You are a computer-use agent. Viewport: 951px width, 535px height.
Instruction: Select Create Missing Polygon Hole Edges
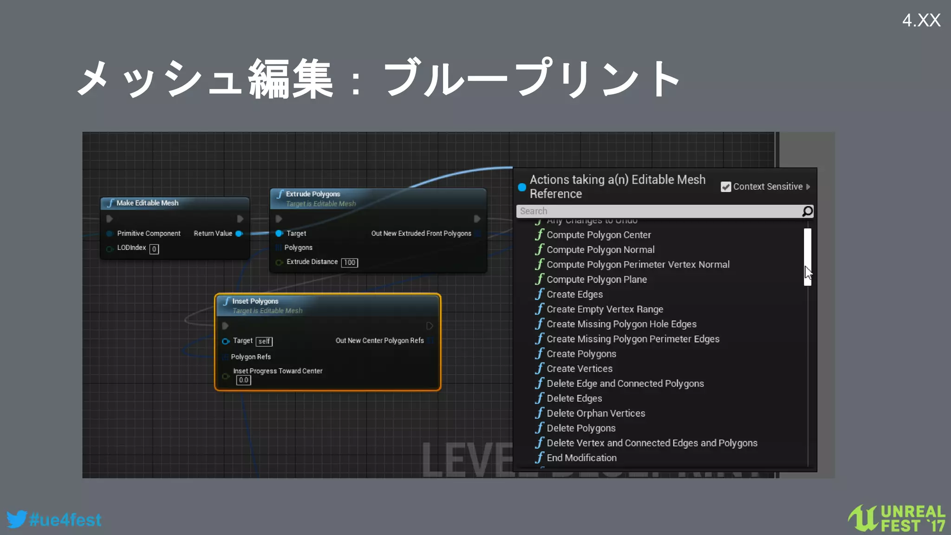(x=621, y=324)
